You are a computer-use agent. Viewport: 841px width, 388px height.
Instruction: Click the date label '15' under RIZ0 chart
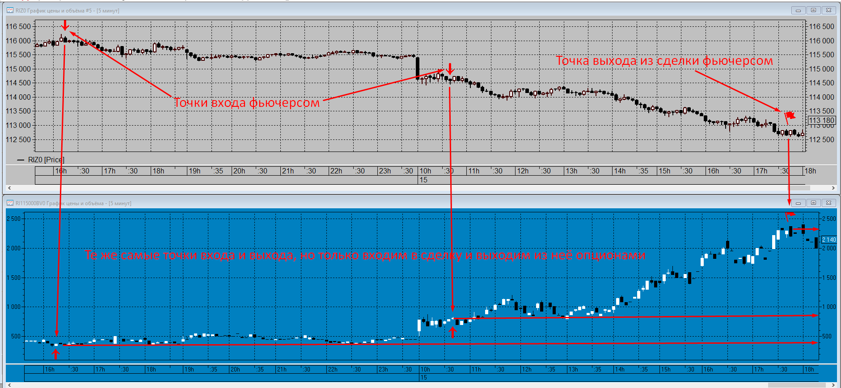click(423, 180)
